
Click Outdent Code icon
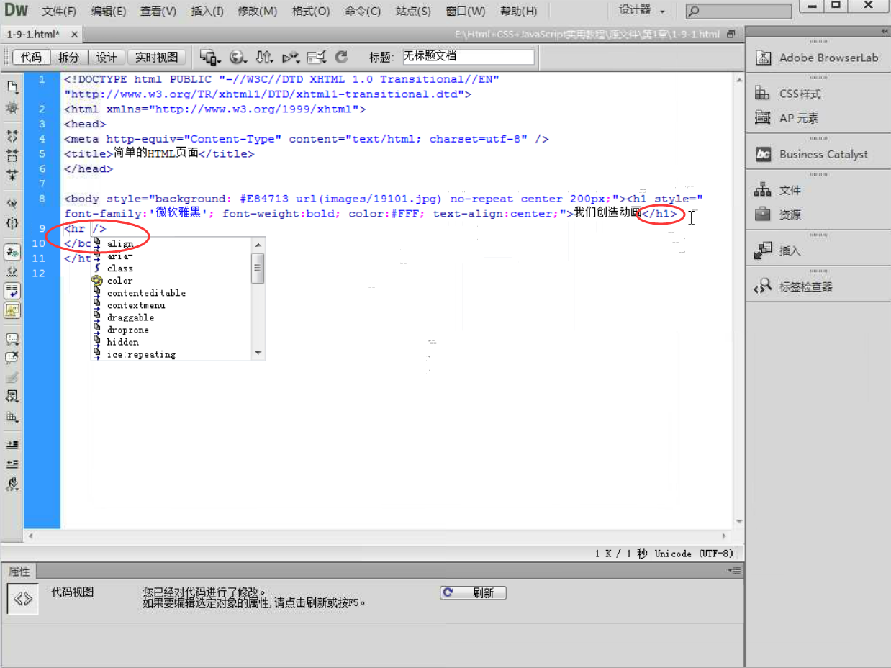(x=12, y=464)
